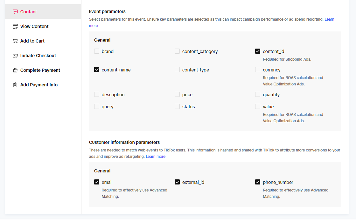
Task: Click the Complete Payment bag icon
Action: click(15, 70)
